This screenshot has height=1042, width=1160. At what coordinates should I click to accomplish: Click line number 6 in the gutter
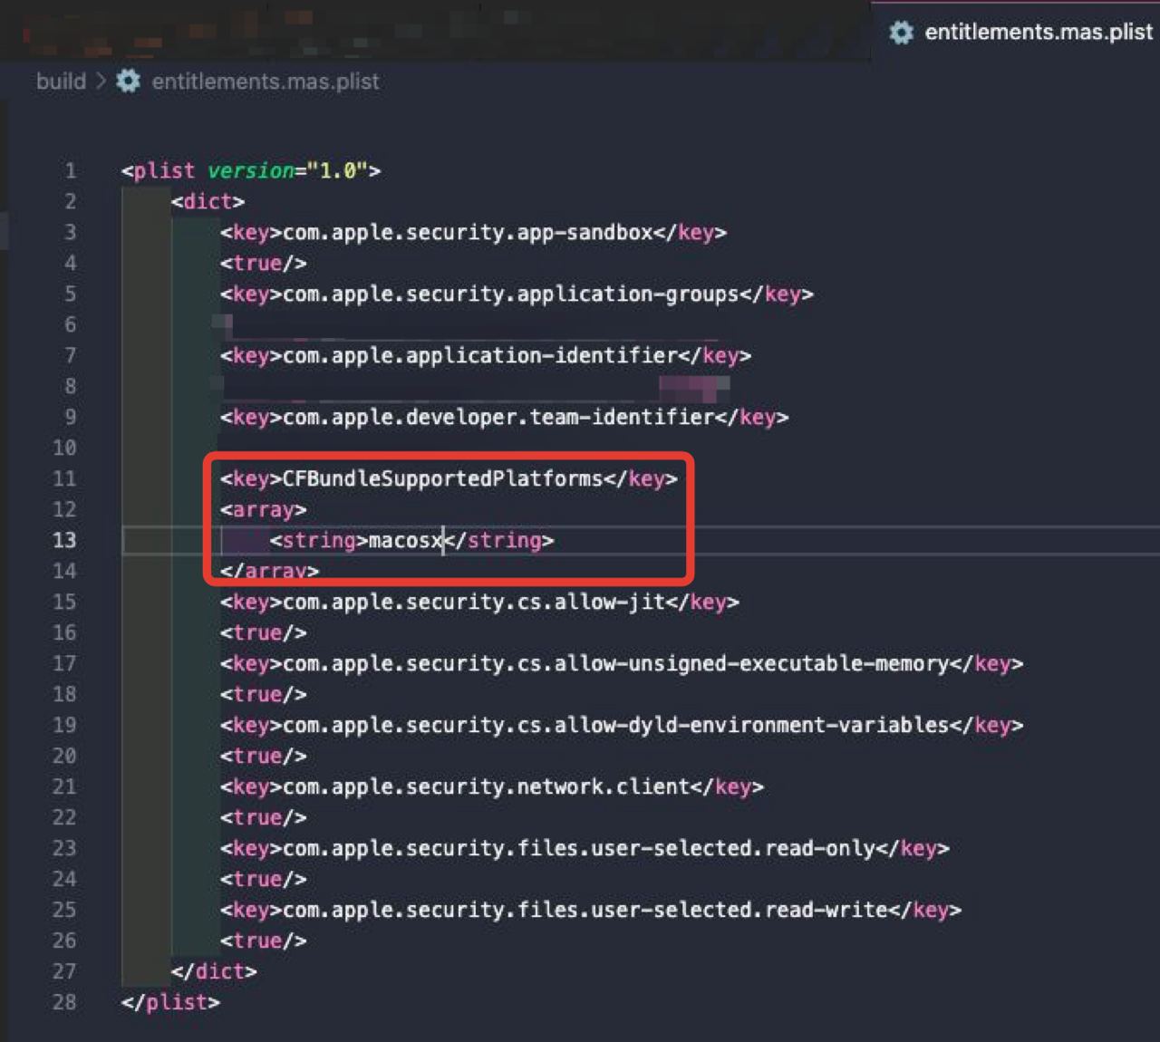point(71,324)
